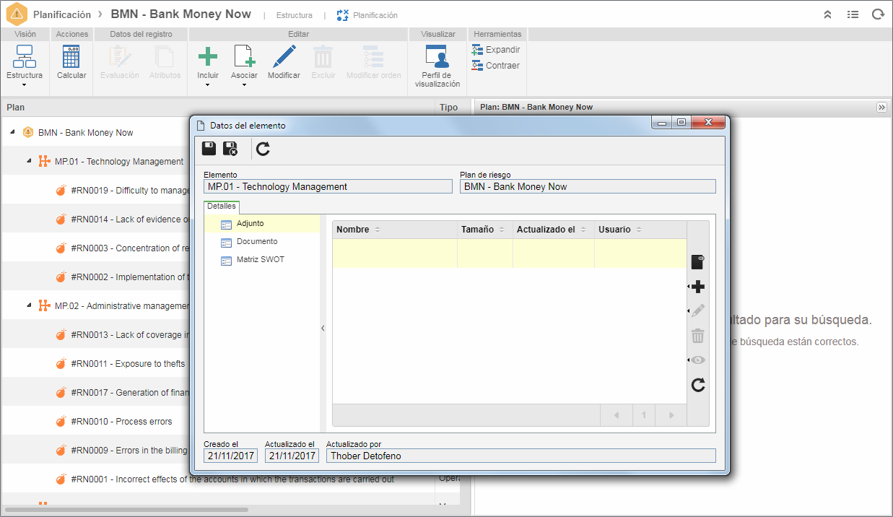Collapse the MP.02 Administrative management node
The height and width of the screenshot is (517, 893).
click(x=29, y=305)
